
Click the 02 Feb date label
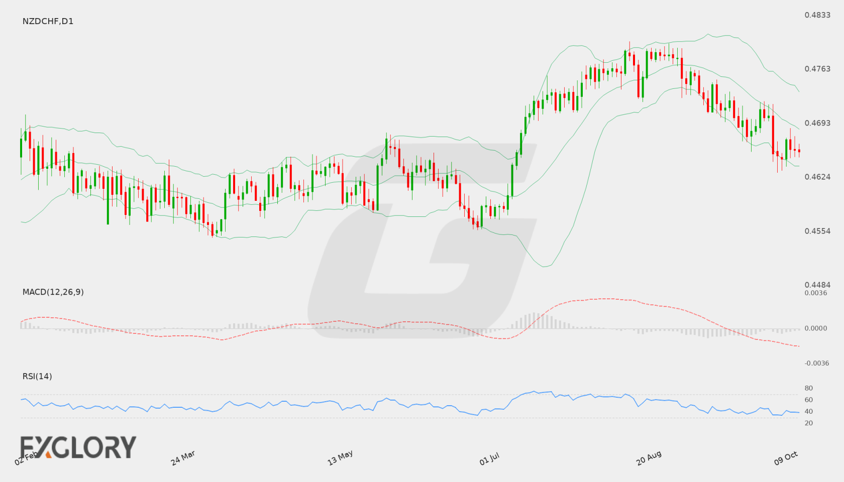coord(26,458)
